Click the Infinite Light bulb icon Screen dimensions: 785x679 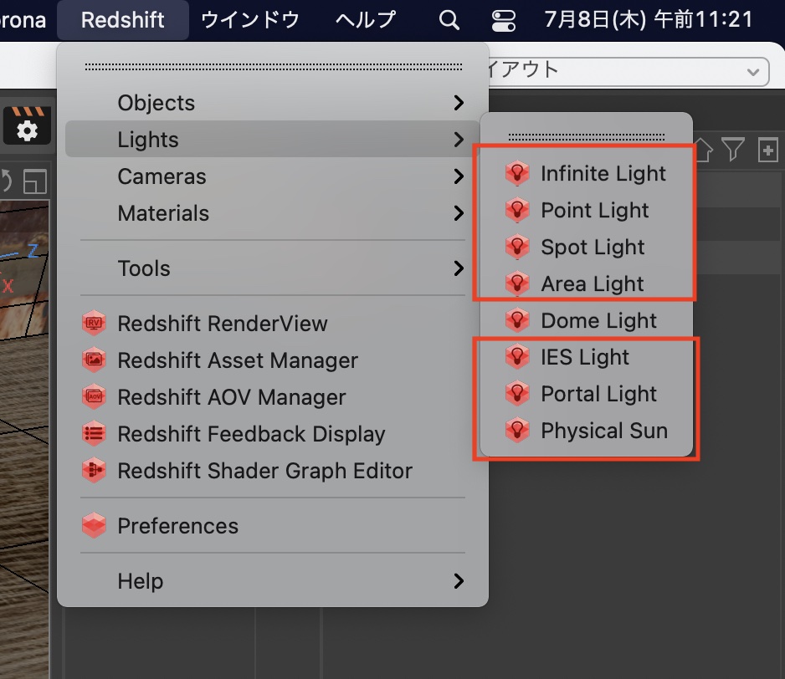(518, 174)
